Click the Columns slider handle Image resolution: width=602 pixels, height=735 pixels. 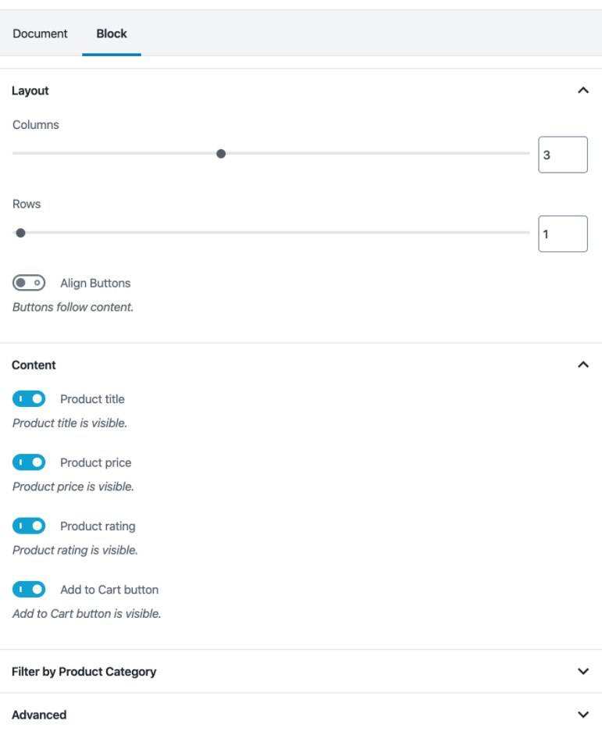point(221,154)
